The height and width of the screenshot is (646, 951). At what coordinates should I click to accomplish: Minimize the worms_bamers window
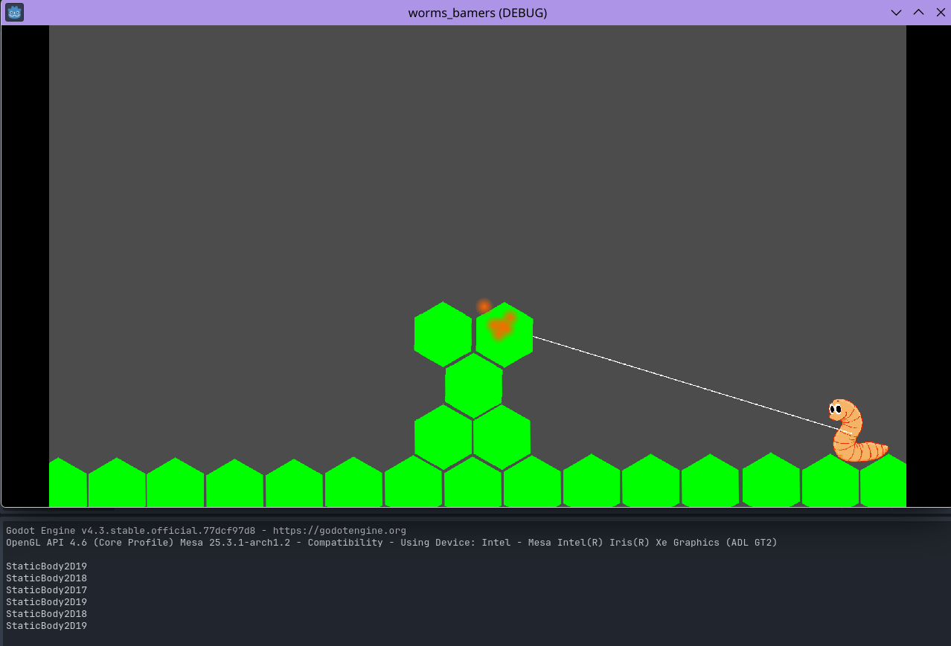[x=897, y=13]
